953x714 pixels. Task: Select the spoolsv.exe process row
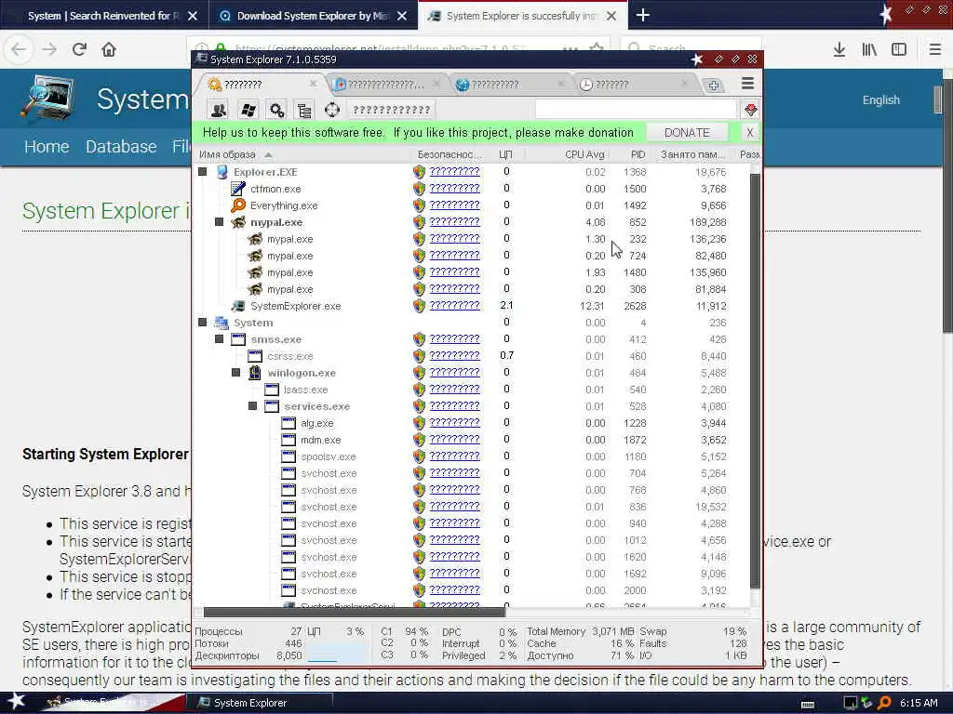coord(470,456)
